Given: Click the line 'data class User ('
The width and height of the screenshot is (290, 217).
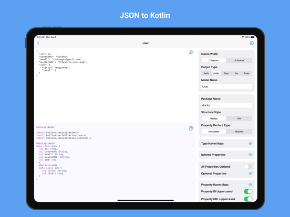Looking at the screenshot, I should [48, 146].
